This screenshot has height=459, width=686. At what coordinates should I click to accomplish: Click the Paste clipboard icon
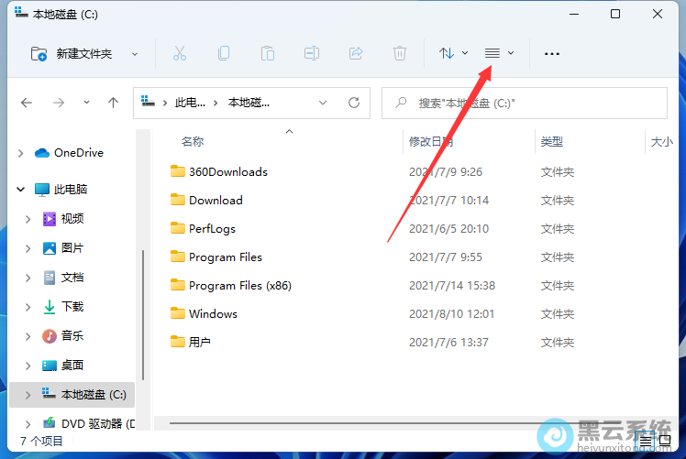pyautogui.click(x=268, y=53)
